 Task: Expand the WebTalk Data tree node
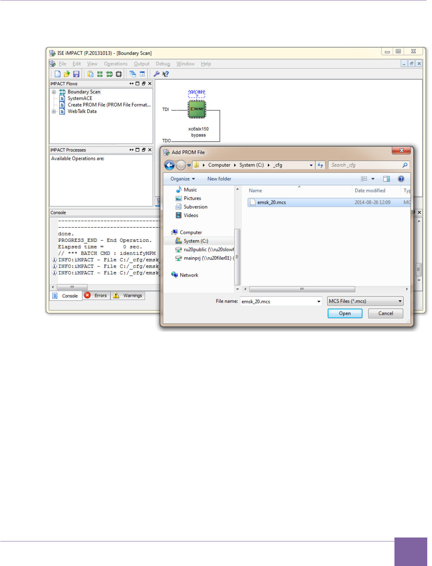pyautogui.click(x=54, y=111)
